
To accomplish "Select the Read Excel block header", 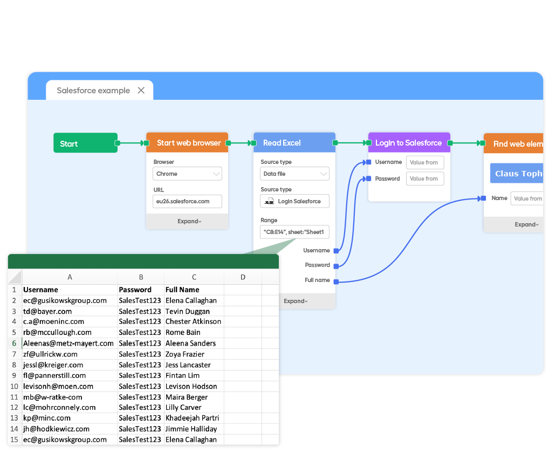I will click(x=294, y=142).
